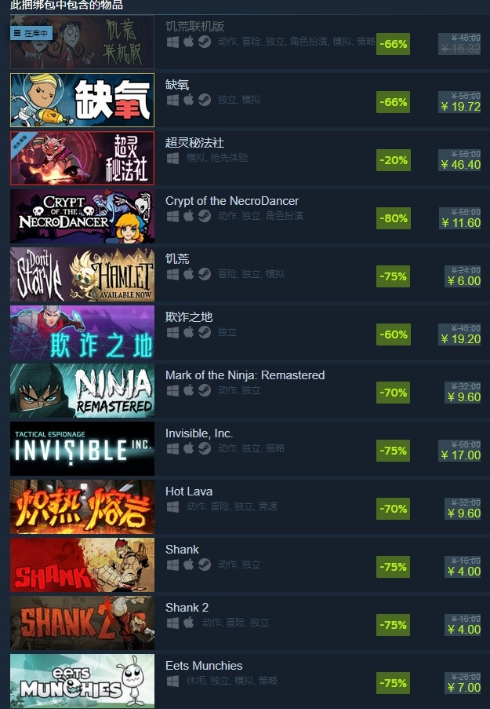Click the Steam icon on Invisible, Inc. row
The image size is (490, 709).
tap(205, 448)
